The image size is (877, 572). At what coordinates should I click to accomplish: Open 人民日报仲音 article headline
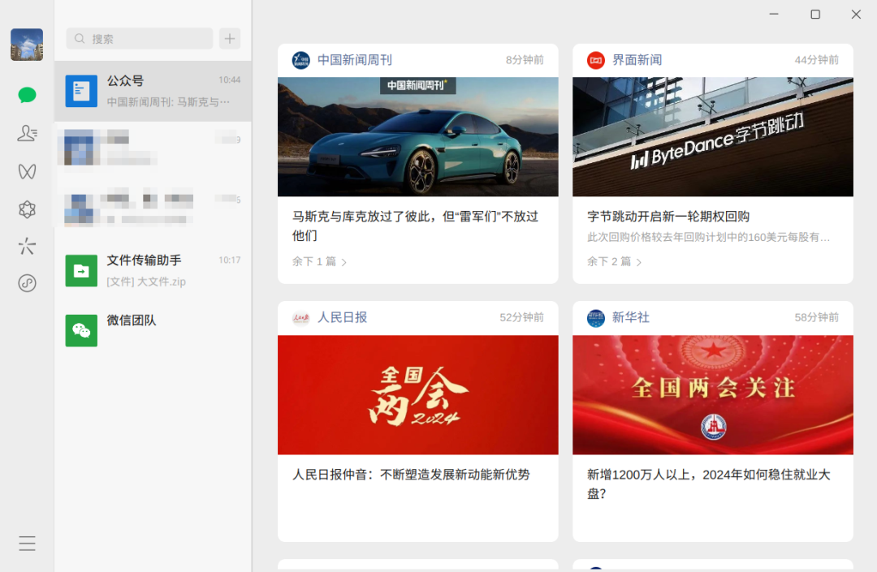point(411,475)
